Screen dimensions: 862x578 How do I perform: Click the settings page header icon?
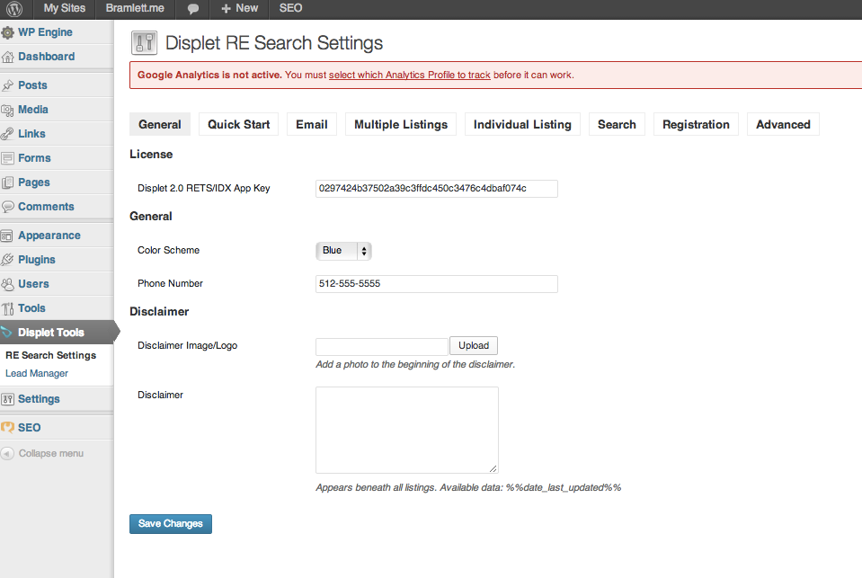(145, 43)
